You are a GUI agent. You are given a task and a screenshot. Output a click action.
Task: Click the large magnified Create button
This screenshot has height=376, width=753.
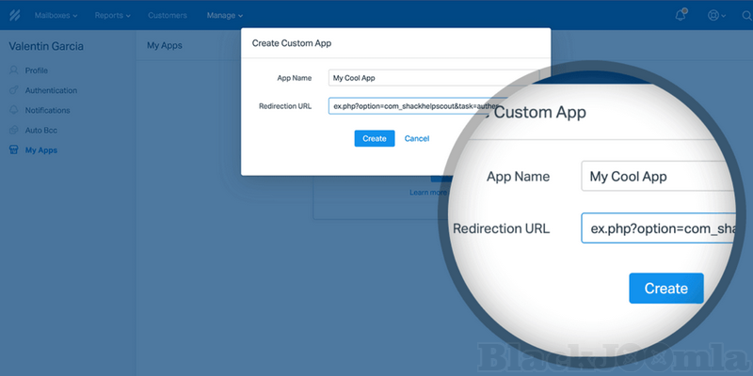665,288
